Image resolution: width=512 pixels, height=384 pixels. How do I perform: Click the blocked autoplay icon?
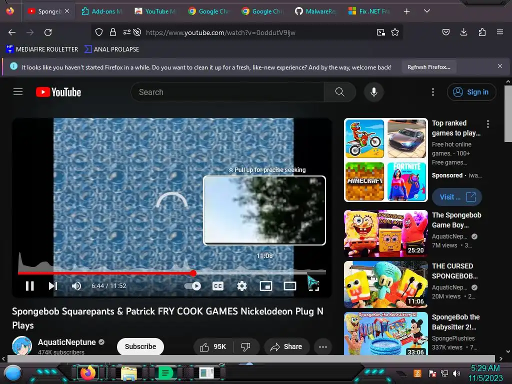[137, 32]
